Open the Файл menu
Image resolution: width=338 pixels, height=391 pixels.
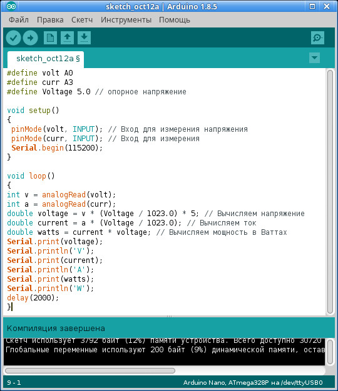19,20
